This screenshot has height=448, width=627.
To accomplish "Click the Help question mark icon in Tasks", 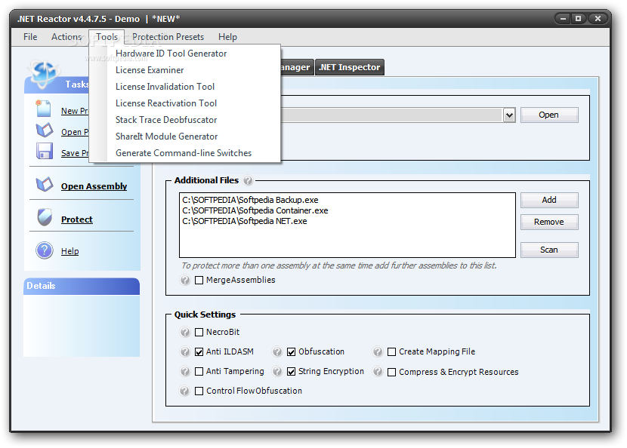I will tap(45, 250).
